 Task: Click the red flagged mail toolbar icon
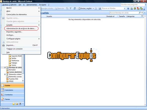[x=138, y=9]
